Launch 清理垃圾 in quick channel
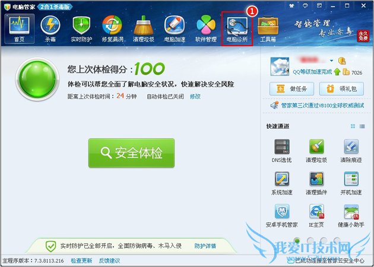 tap(316, 151)
